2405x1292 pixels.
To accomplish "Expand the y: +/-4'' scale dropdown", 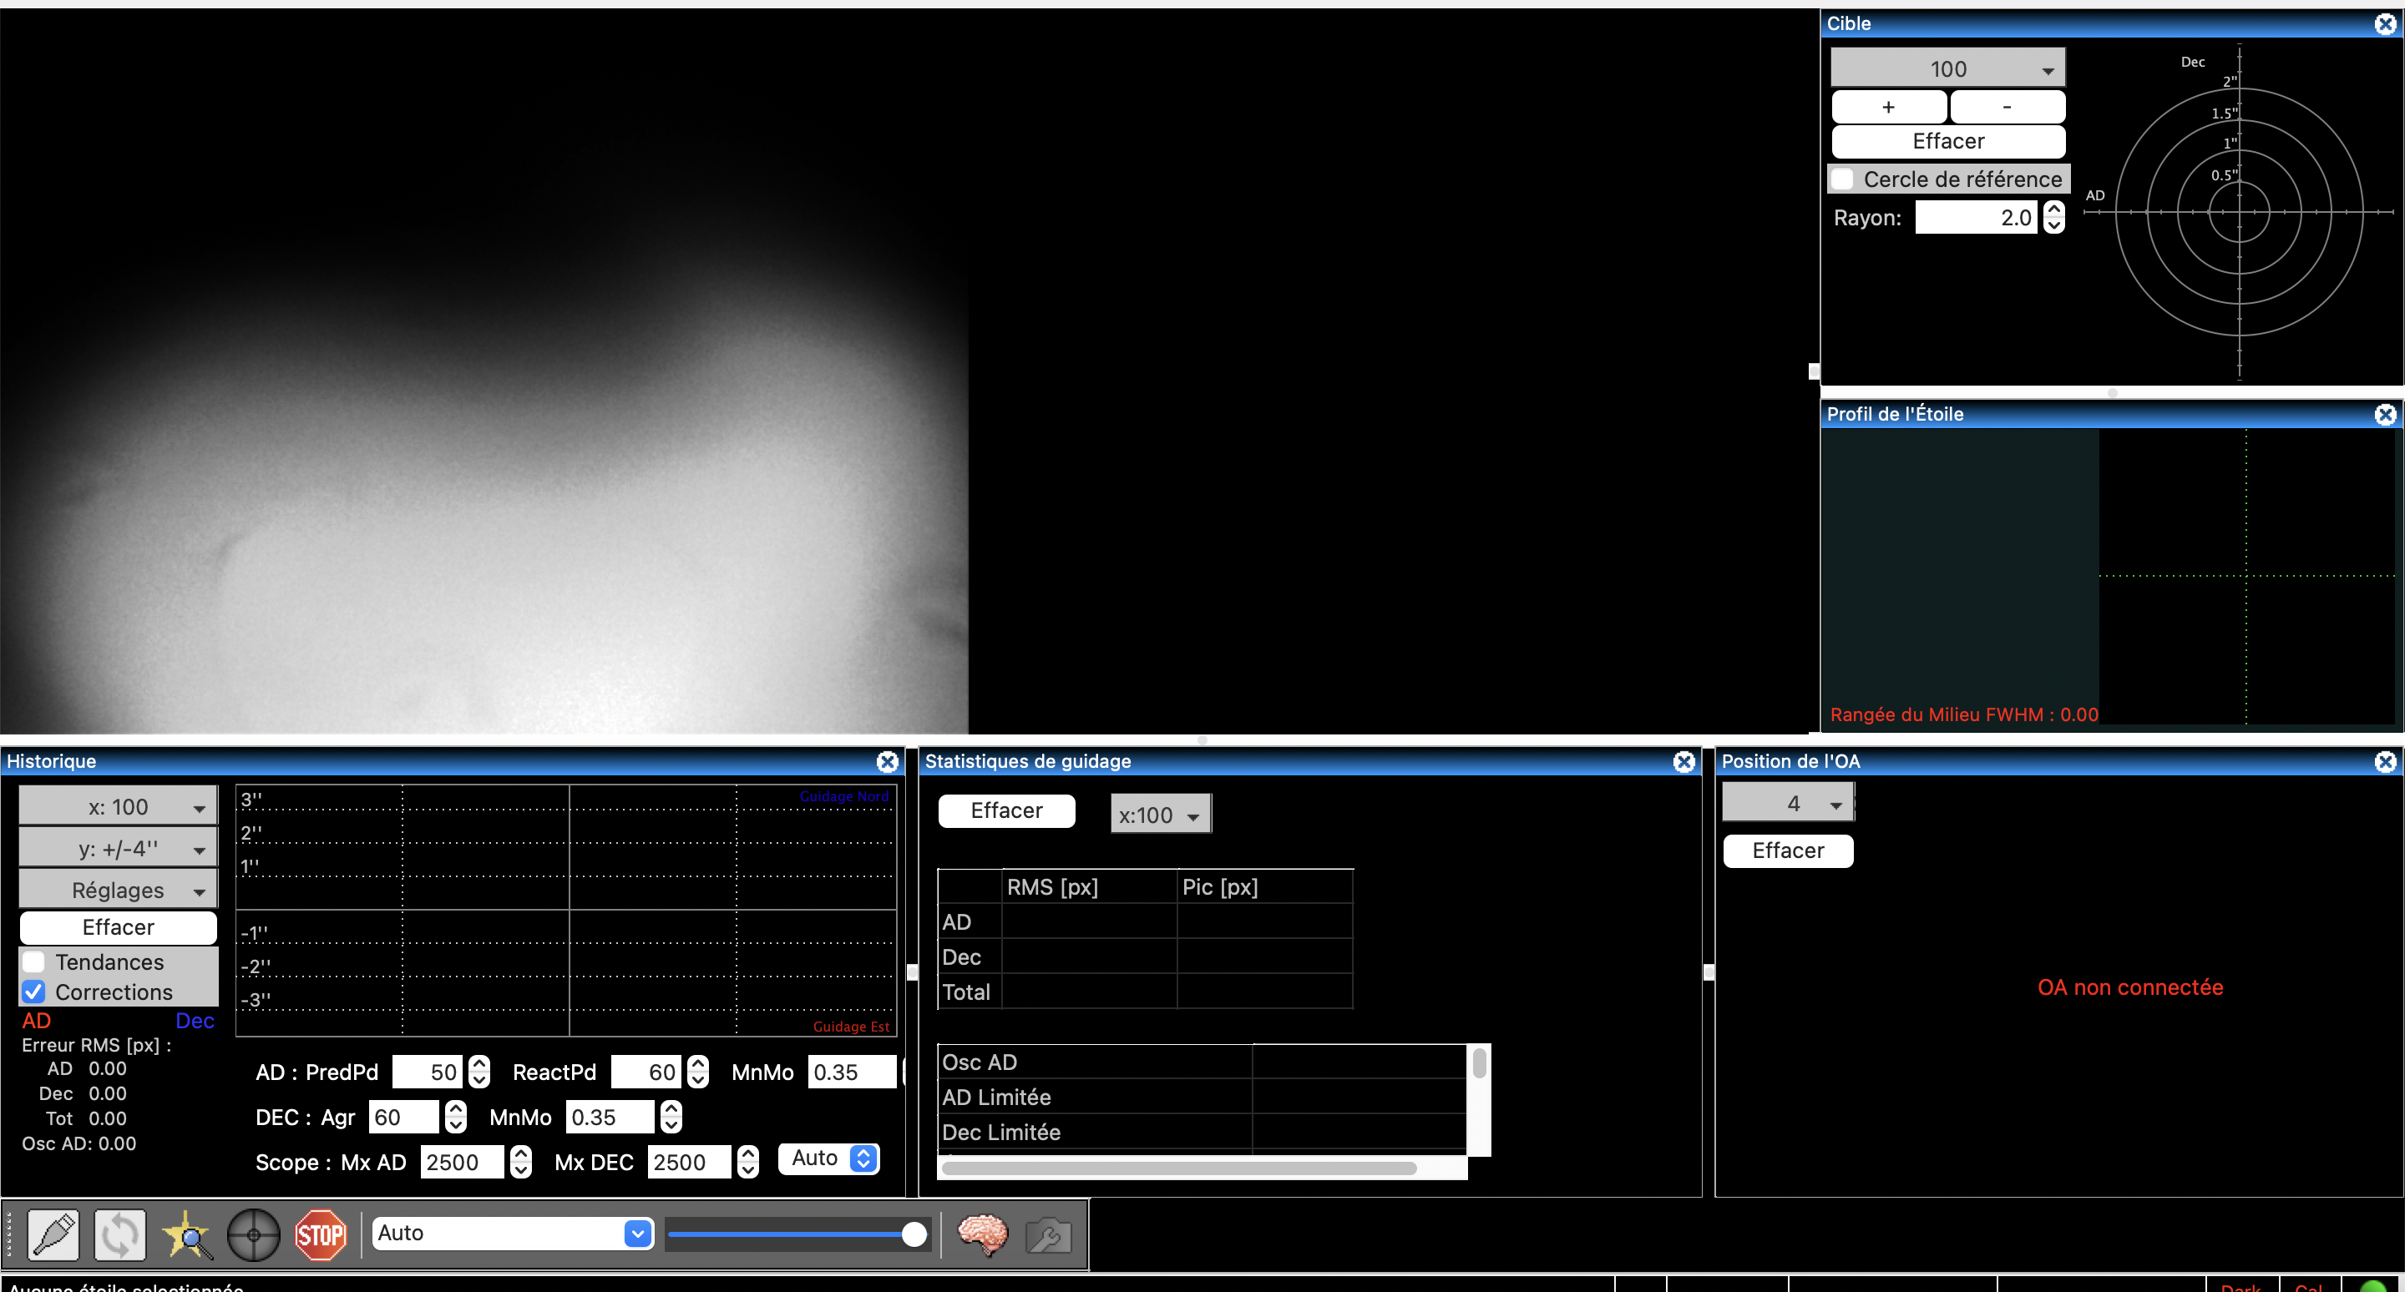I will pyautogui.click(x=119, y=849).
